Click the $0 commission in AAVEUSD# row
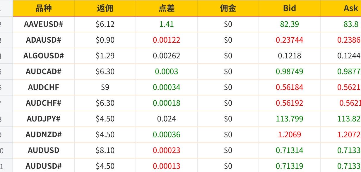The image size is (361, 172). (228, 24)
